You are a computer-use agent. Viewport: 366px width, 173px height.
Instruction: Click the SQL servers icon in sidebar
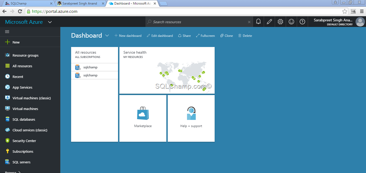coord(8,162)
